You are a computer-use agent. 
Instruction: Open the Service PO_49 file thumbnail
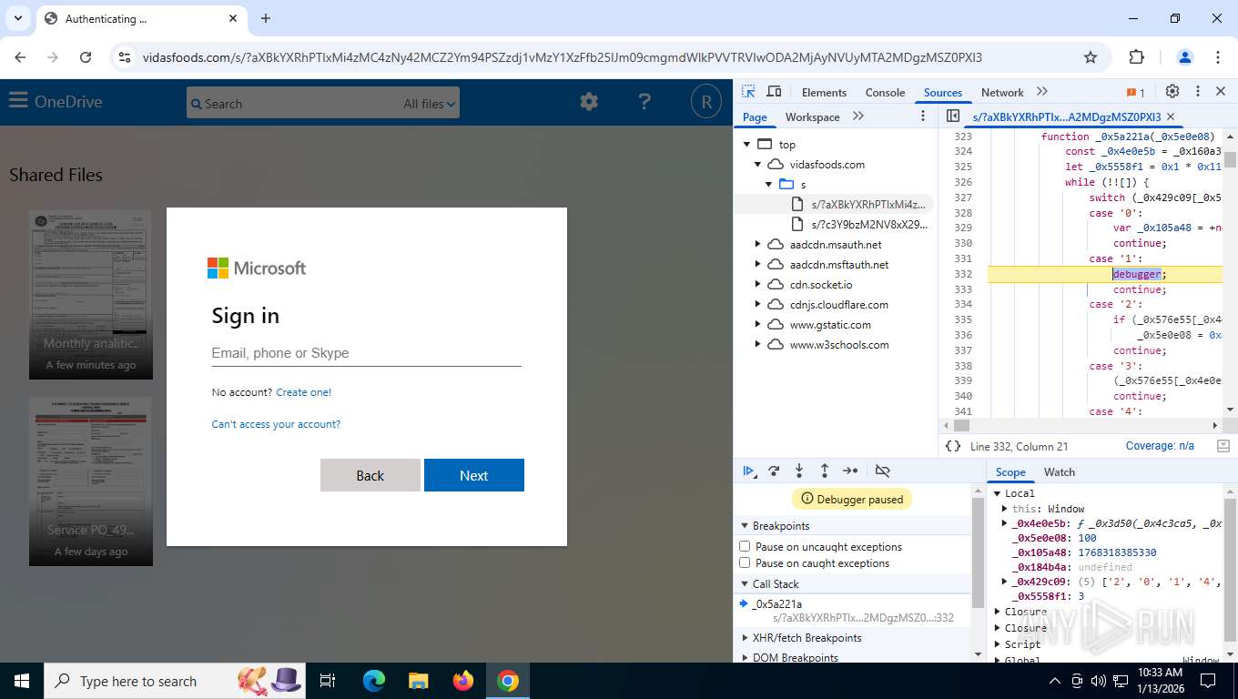(x=91, y=481)
